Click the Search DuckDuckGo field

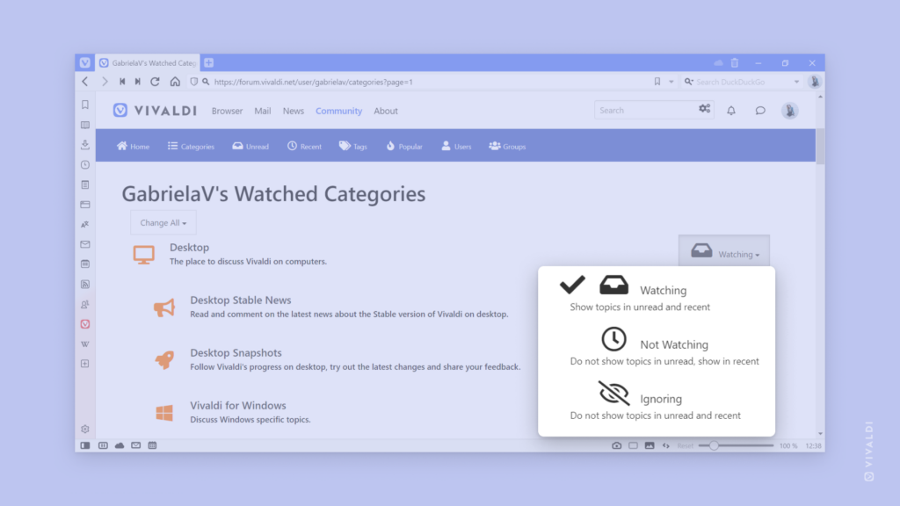pos(743,82)
